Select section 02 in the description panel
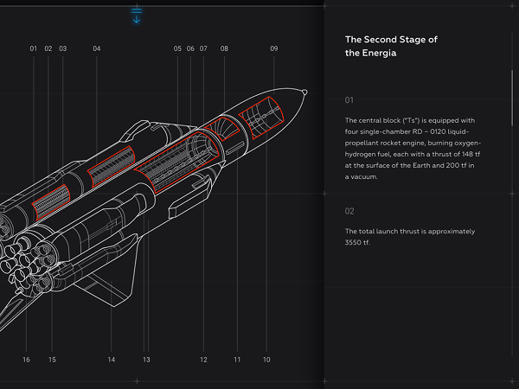Image resolution: width=519 pixels, height=389 pixels. coord(349,211)
